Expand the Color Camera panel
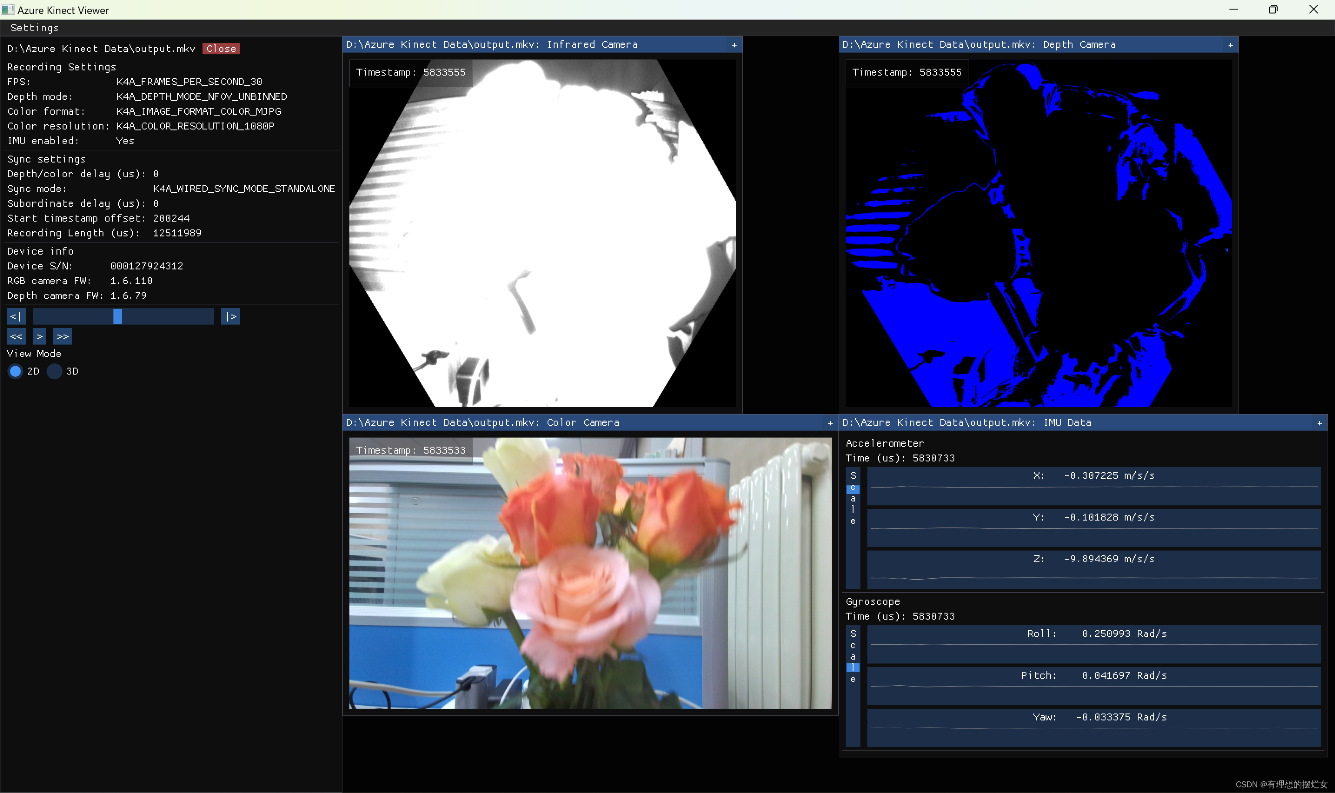The height and width of the screenshot is (793, 1335). tap(830, 423)
